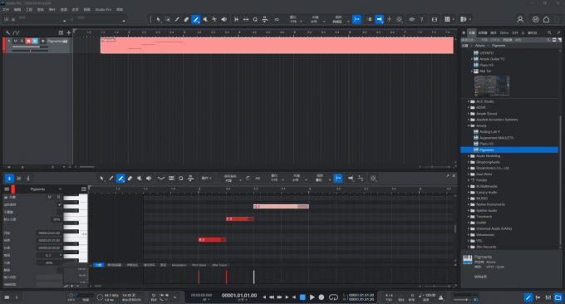The width and height of the screenshot is (565, 304).
Task: Open the quantize 1/16 dropdown in the editor
Action: coord(277,178)
